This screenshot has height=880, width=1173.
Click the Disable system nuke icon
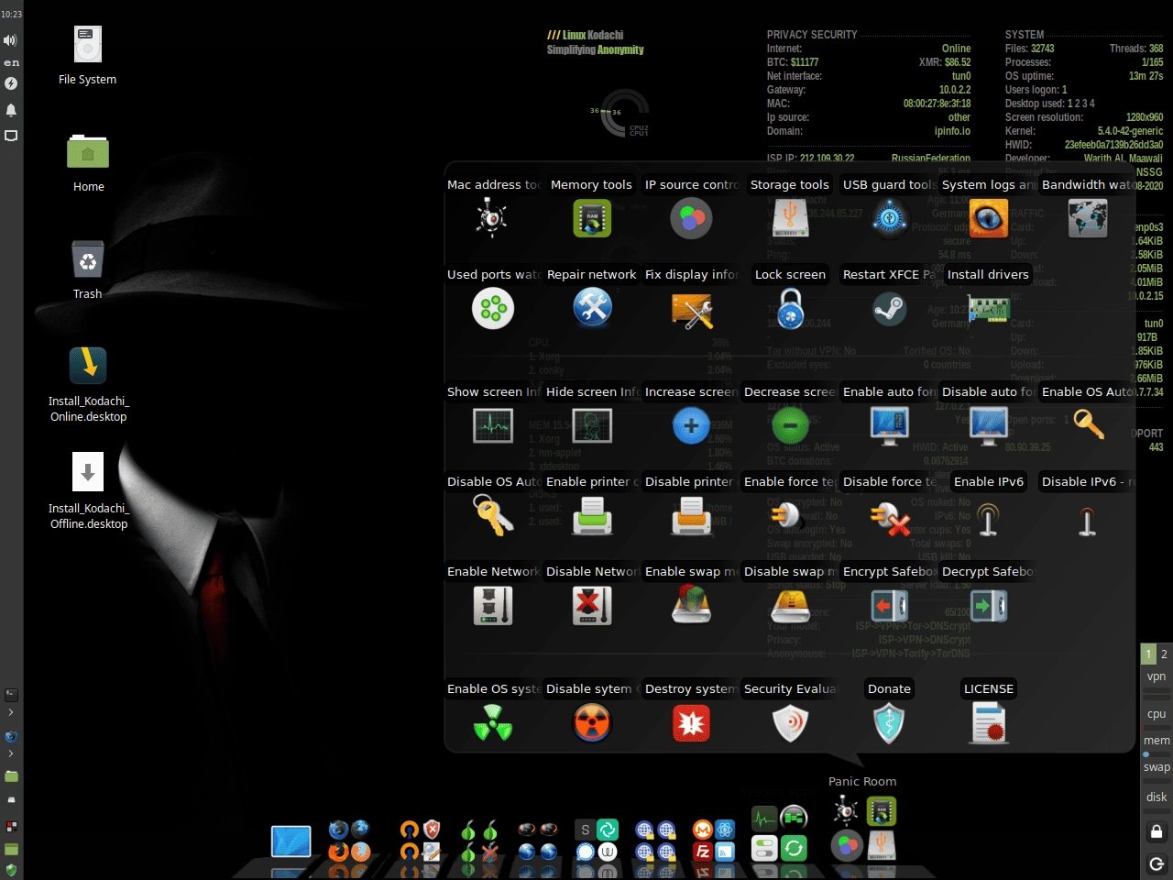tap(592, 723)
